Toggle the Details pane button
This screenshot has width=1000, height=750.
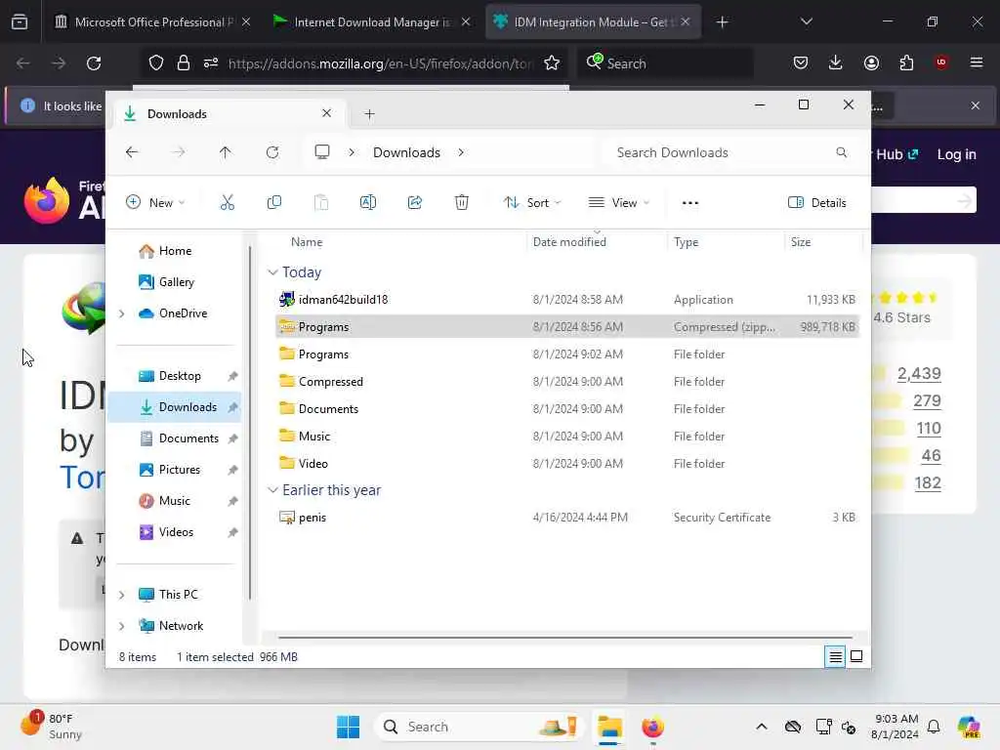click(x=817, y=203)
